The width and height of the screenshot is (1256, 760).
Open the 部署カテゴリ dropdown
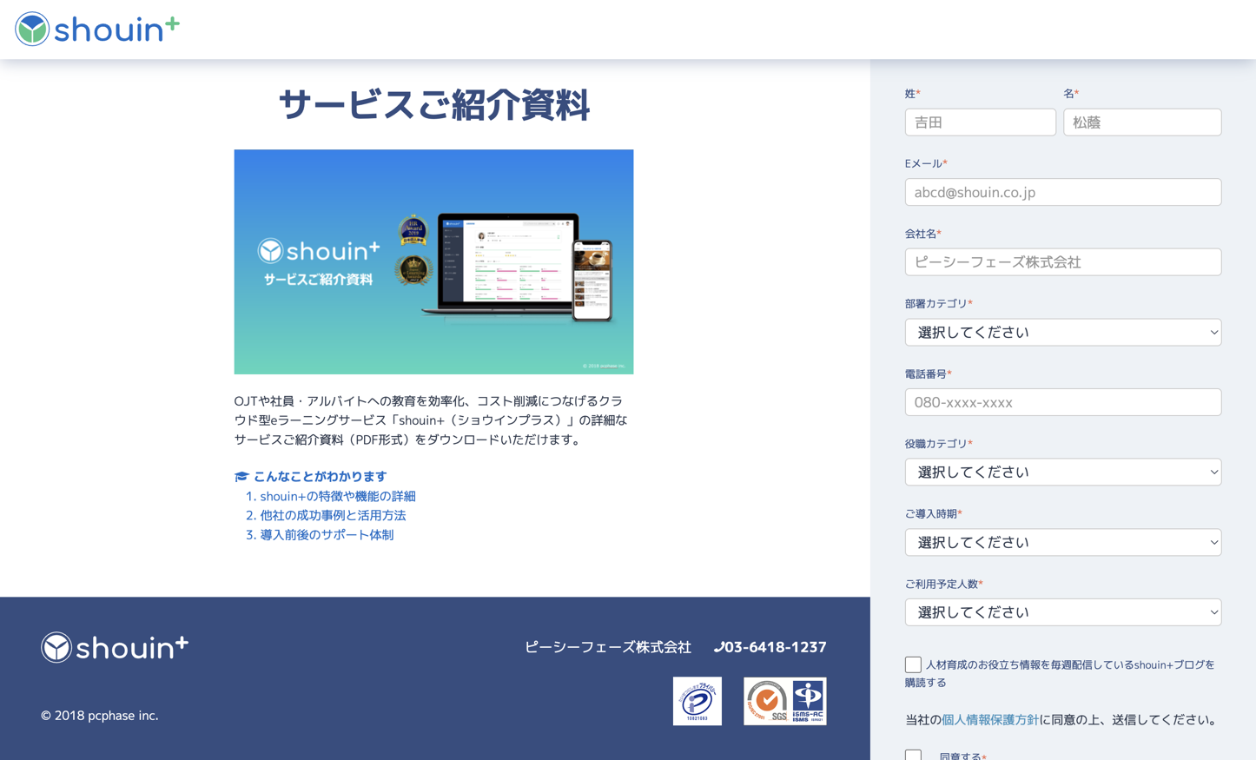(1062, 332)
